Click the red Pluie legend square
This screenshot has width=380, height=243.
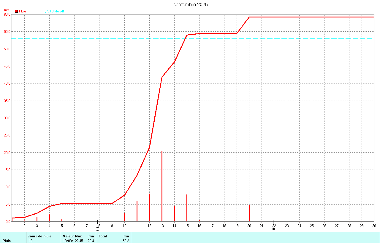coord(16,11)
